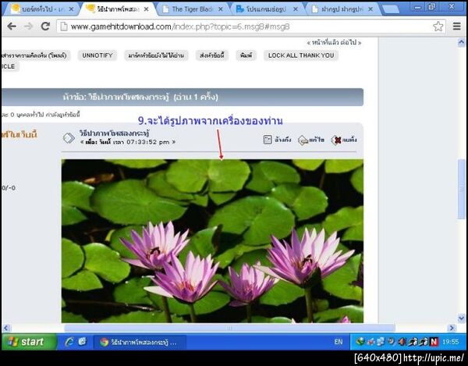Bookmark this page with the star icon
Screen dimensions: 468x366
[x=438, y=27]
